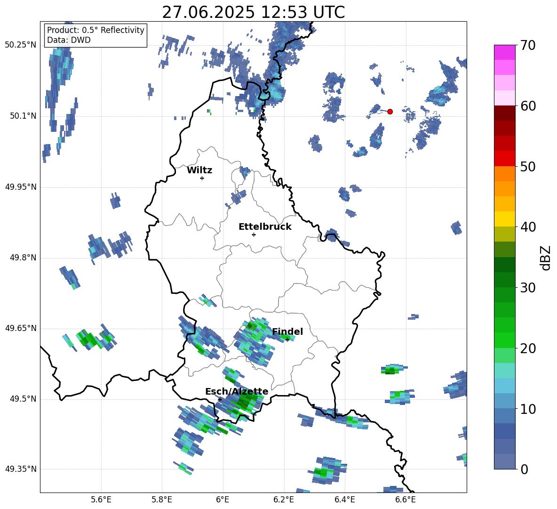Click the 5.8°E longitude label
The image size is (557, 509).
click(x=162, y=500)
